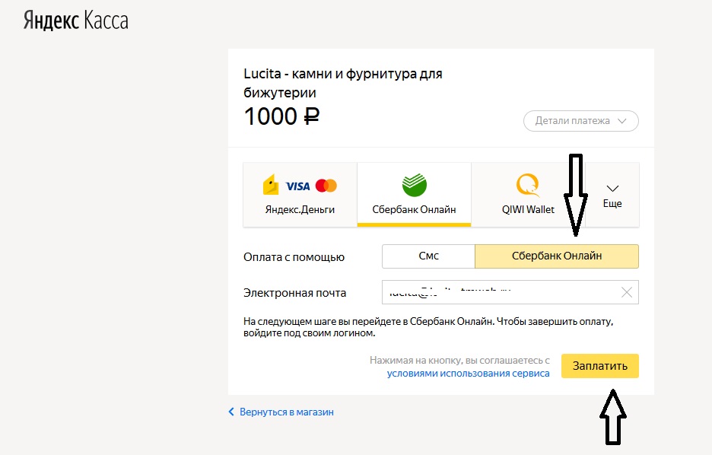The height and width of the screenshot is (455, 712).
Task: Open the Яндекс.Деньги tab label
Action: tap(300, 209)
